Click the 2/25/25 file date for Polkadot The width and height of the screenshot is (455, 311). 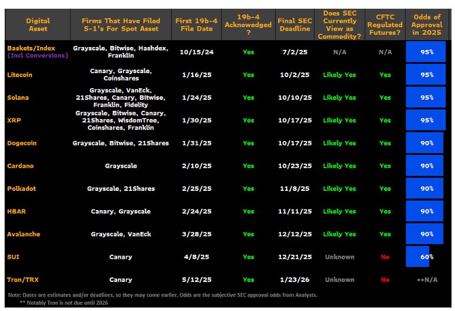point(197,189)
